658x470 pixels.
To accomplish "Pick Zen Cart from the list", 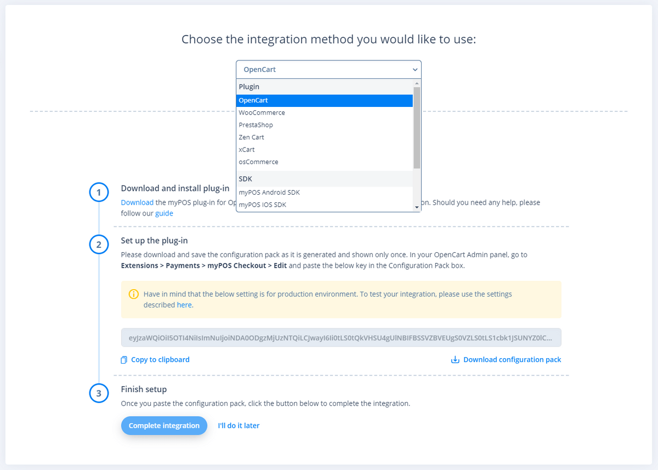I will click(251, 137).
